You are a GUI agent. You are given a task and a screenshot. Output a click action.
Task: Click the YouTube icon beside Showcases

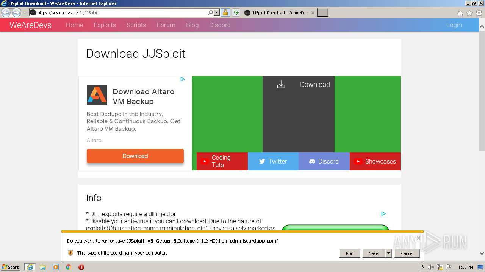tap(358, 161)
